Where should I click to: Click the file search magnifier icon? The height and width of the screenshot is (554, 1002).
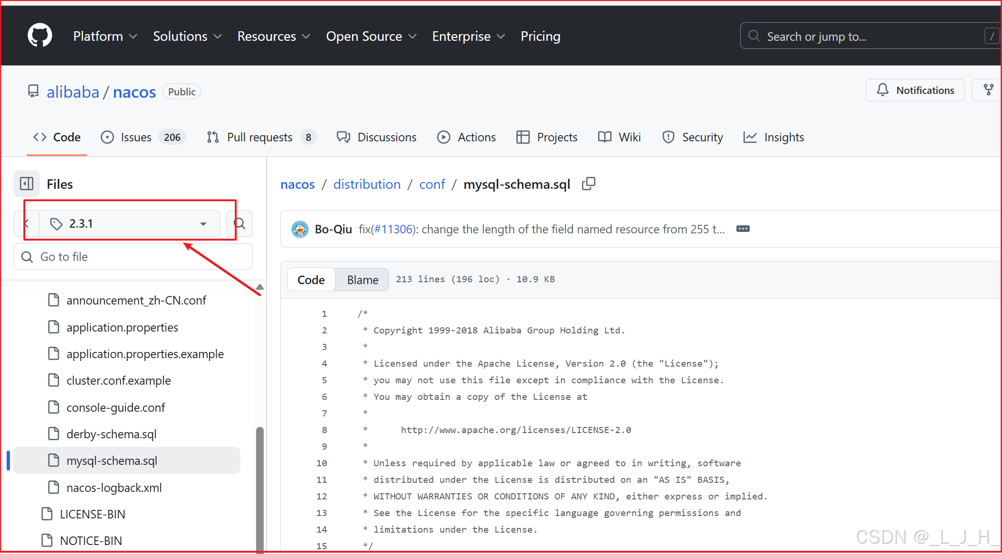point(240,223)
